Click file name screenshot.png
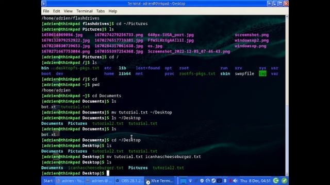 (x=252, y=35)
